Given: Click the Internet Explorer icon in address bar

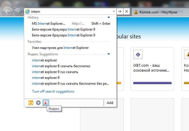Looking at the screenshot, I should click(28, 11).
